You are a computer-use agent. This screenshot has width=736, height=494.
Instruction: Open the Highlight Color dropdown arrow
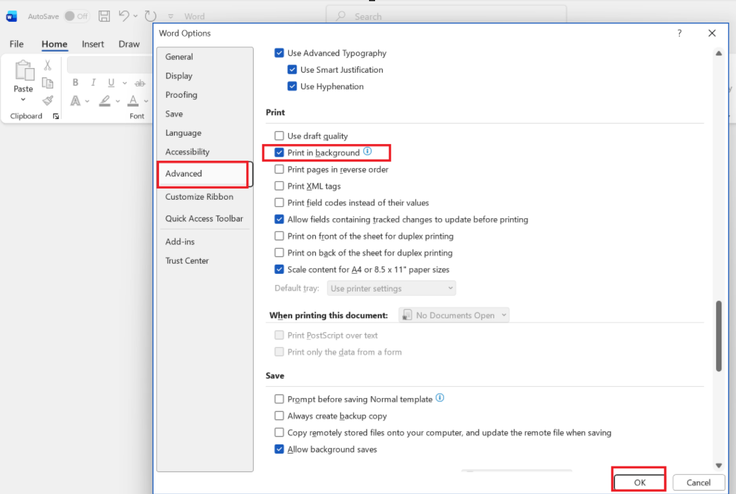pos(117,101)
